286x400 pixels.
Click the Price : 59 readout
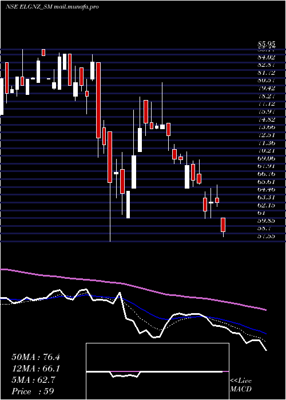pyautogui.click(x=33, y=391)
